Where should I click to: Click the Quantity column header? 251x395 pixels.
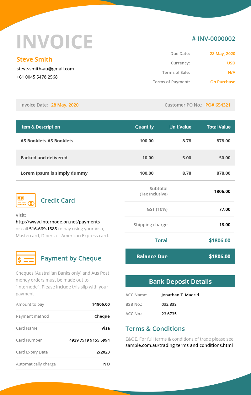pos(144,127)
